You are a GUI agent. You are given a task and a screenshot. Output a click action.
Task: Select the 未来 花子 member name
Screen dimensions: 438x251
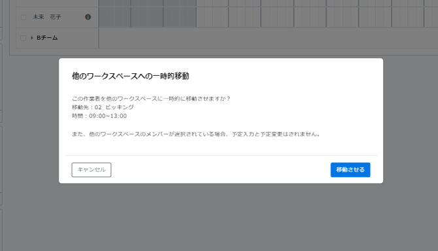(x=46, y=17)
